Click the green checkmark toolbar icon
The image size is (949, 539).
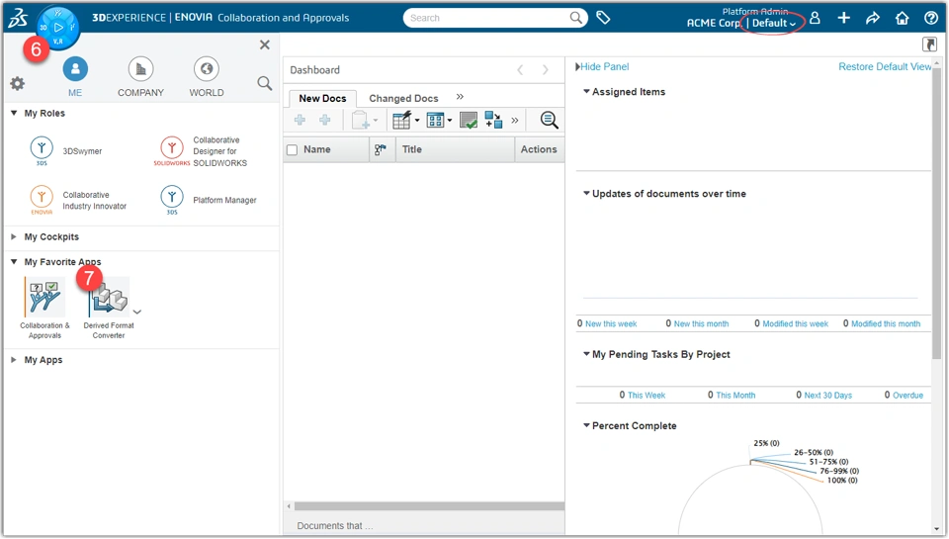pos(468,120)
